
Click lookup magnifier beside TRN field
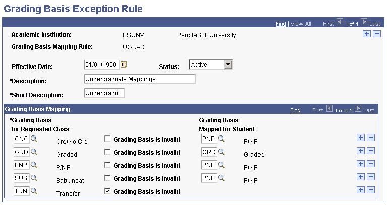34,190
